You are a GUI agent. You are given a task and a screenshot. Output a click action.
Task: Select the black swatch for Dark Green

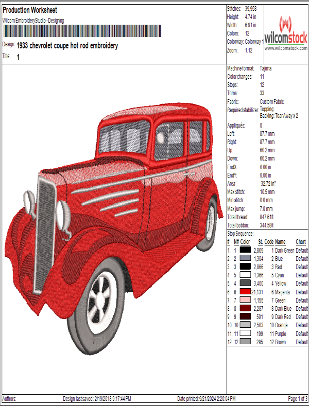click(x=245, y=250)
